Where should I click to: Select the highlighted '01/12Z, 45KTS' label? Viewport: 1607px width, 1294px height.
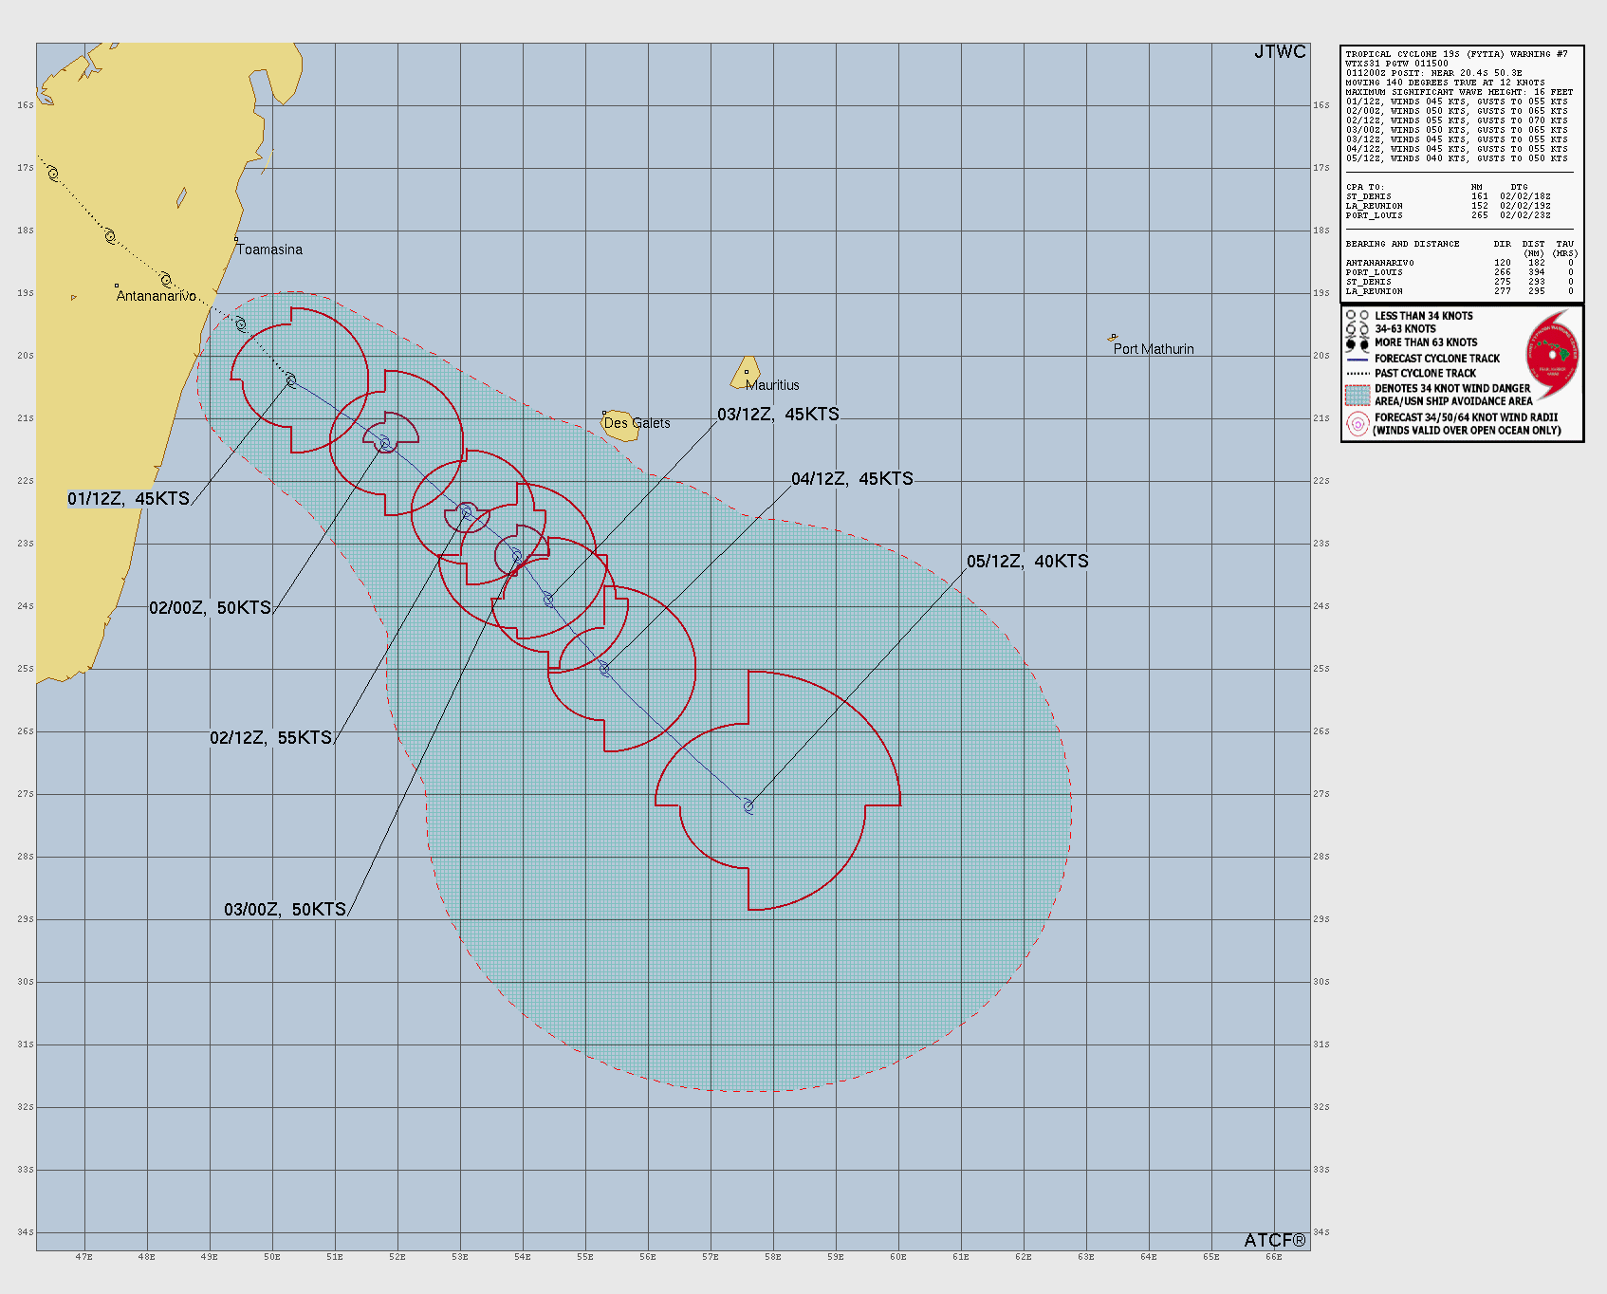click(129, 499)
